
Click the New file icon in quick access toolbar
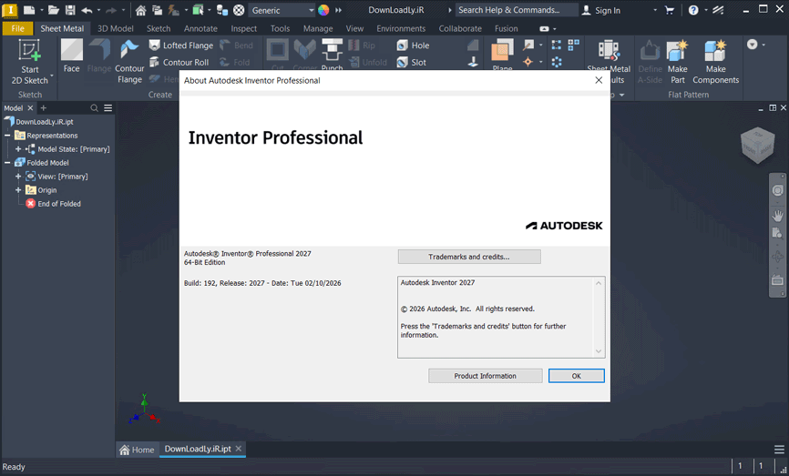click(29, 10)
